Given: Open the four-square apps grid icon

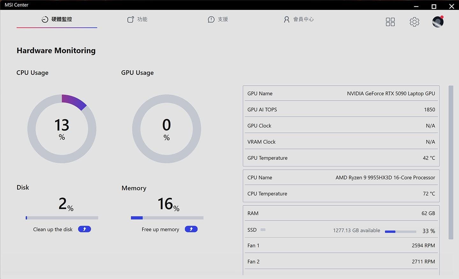Looking at the screenshot, I should tap(390, 22).
